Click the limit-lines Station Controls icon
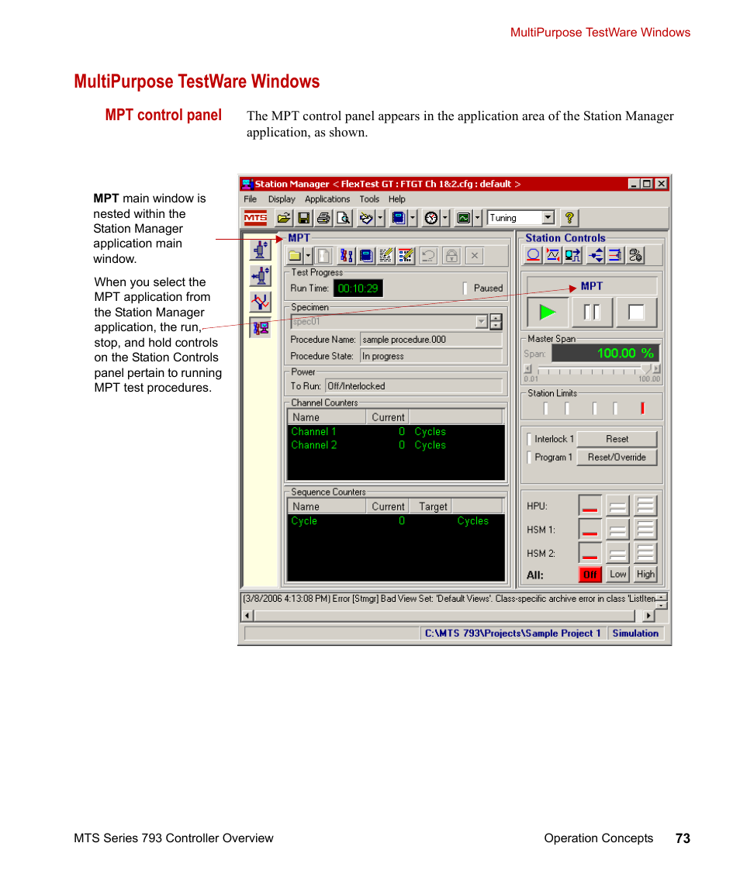The width and height of the screenshot is (740, 888). tap(615, 255)
